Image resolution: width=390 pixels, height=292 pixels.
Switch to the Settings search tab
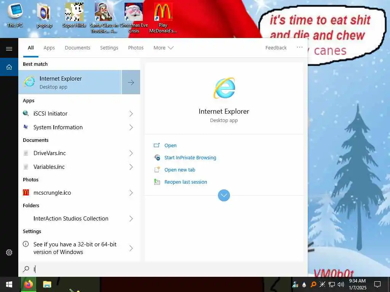tap(109, 48)
